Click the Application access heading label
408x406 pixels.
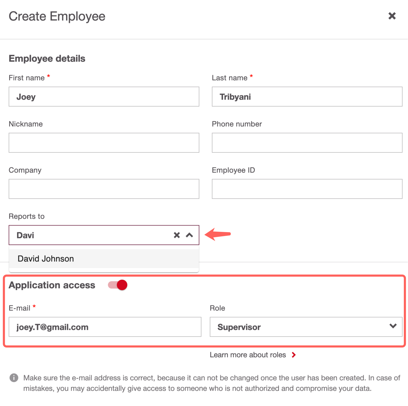point(52,285)
